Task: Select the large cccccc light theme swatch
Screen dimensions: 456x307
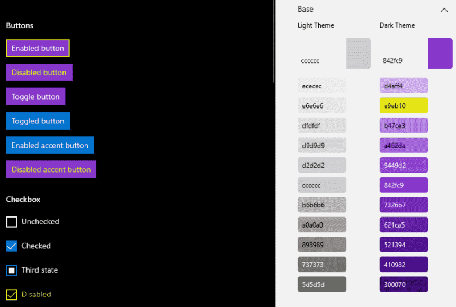Action: (358, 53)
